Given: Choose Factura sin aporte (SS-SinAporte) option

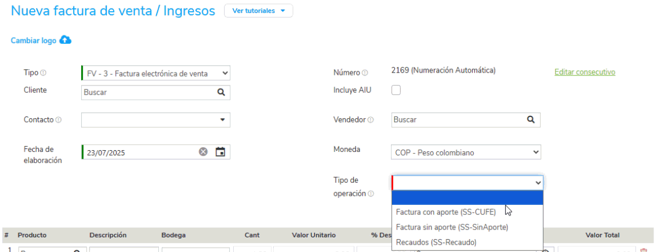Looking at the screenshot, I should point(452,227).
